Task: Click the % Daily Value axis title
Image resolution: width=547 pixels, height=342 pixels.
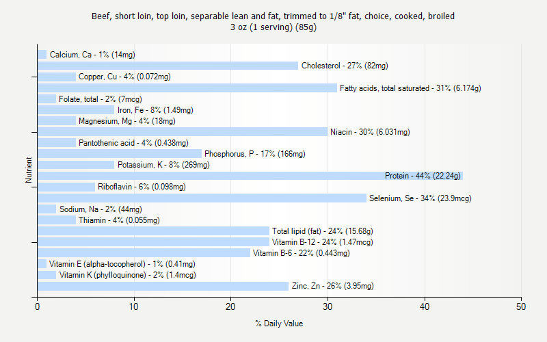Action: 279,324
